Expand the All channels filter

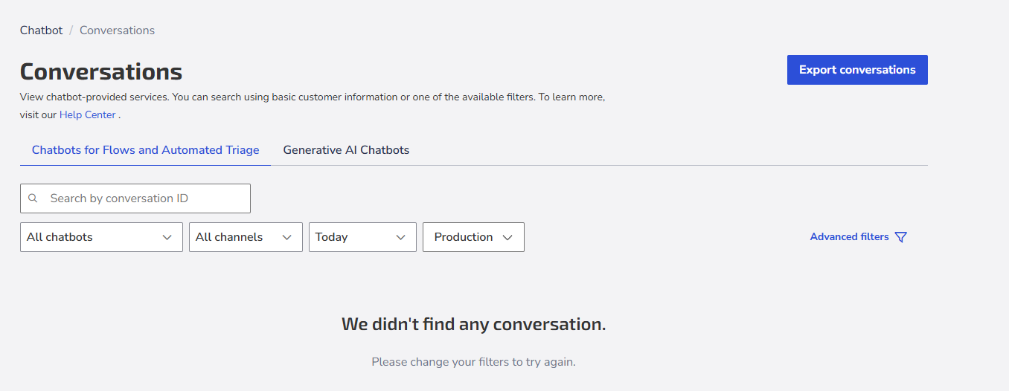[x=246, y=237]
